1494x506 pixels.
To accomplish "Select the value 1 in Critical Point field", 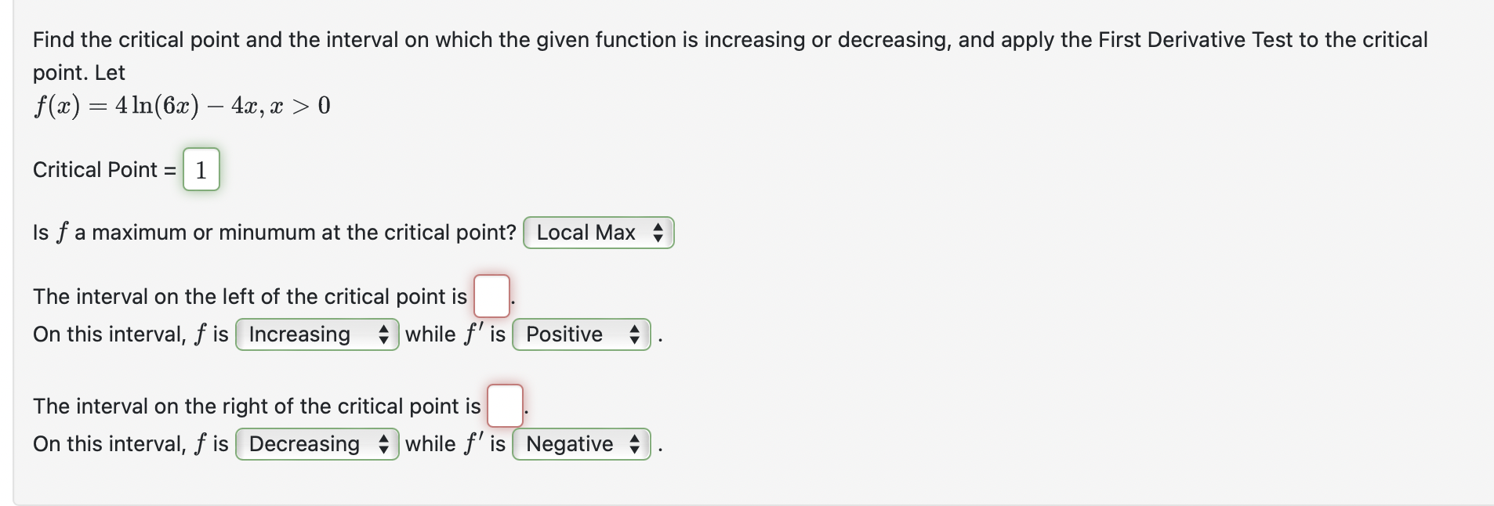I will click(201, 169).
